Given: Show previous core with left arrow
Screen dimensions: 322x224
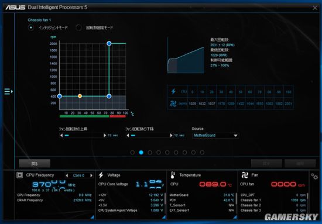Looking at the screenshot, I should pos(67,175).
